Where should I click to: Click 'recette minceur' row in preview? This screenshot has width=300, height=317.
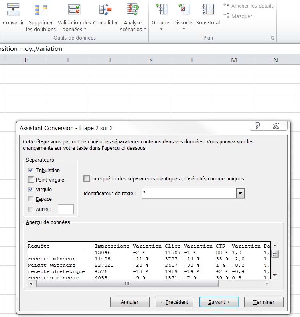click(x=51, y=259)
